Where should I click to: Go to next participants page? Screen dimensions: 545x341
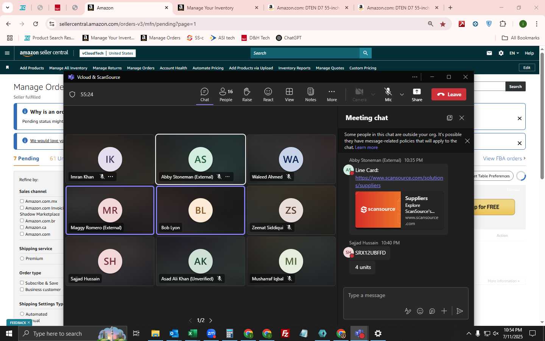pos(211,321)
